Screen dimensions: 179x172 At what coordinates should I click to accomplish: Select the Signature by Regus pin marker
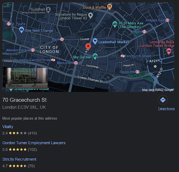pos(91,15)
